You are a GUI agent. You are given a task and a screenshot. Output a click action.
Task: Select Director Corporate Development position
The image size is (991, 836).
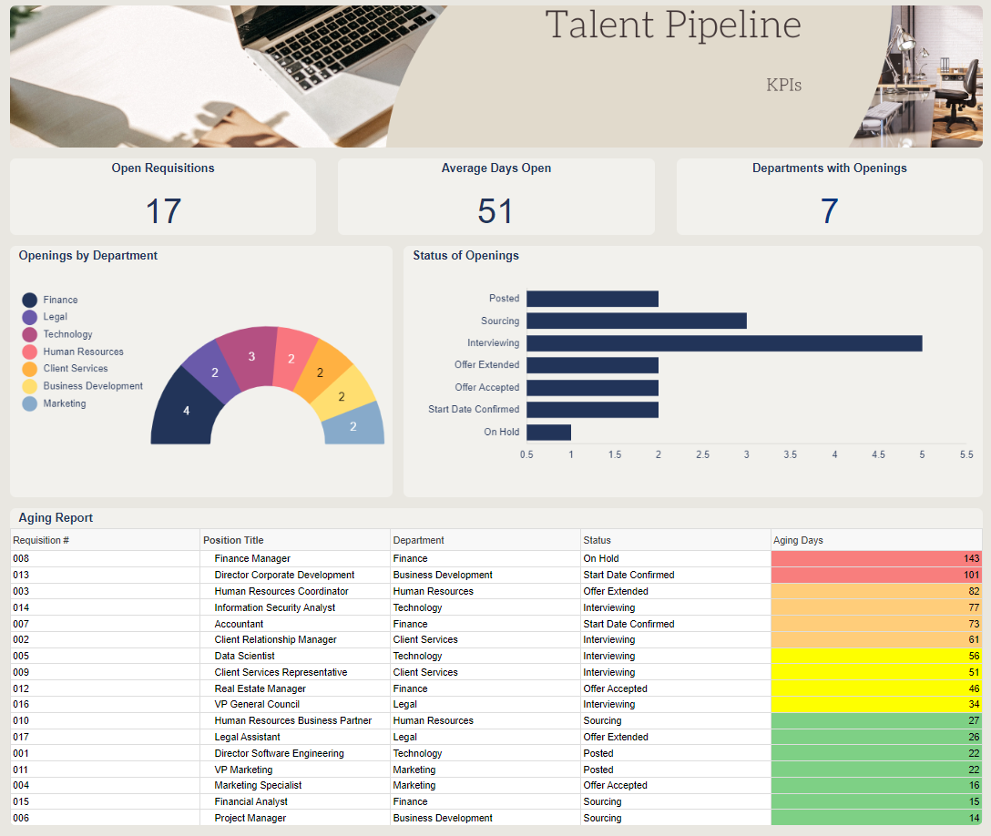(284, 575)
